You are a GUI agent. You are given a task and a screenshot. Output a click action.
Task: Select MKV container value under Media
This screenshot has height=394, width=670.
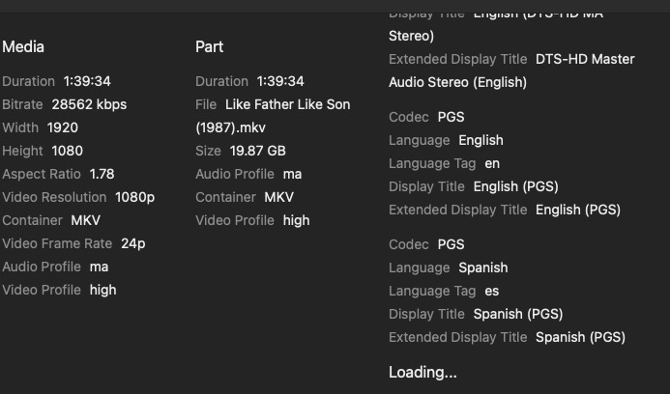86,220
